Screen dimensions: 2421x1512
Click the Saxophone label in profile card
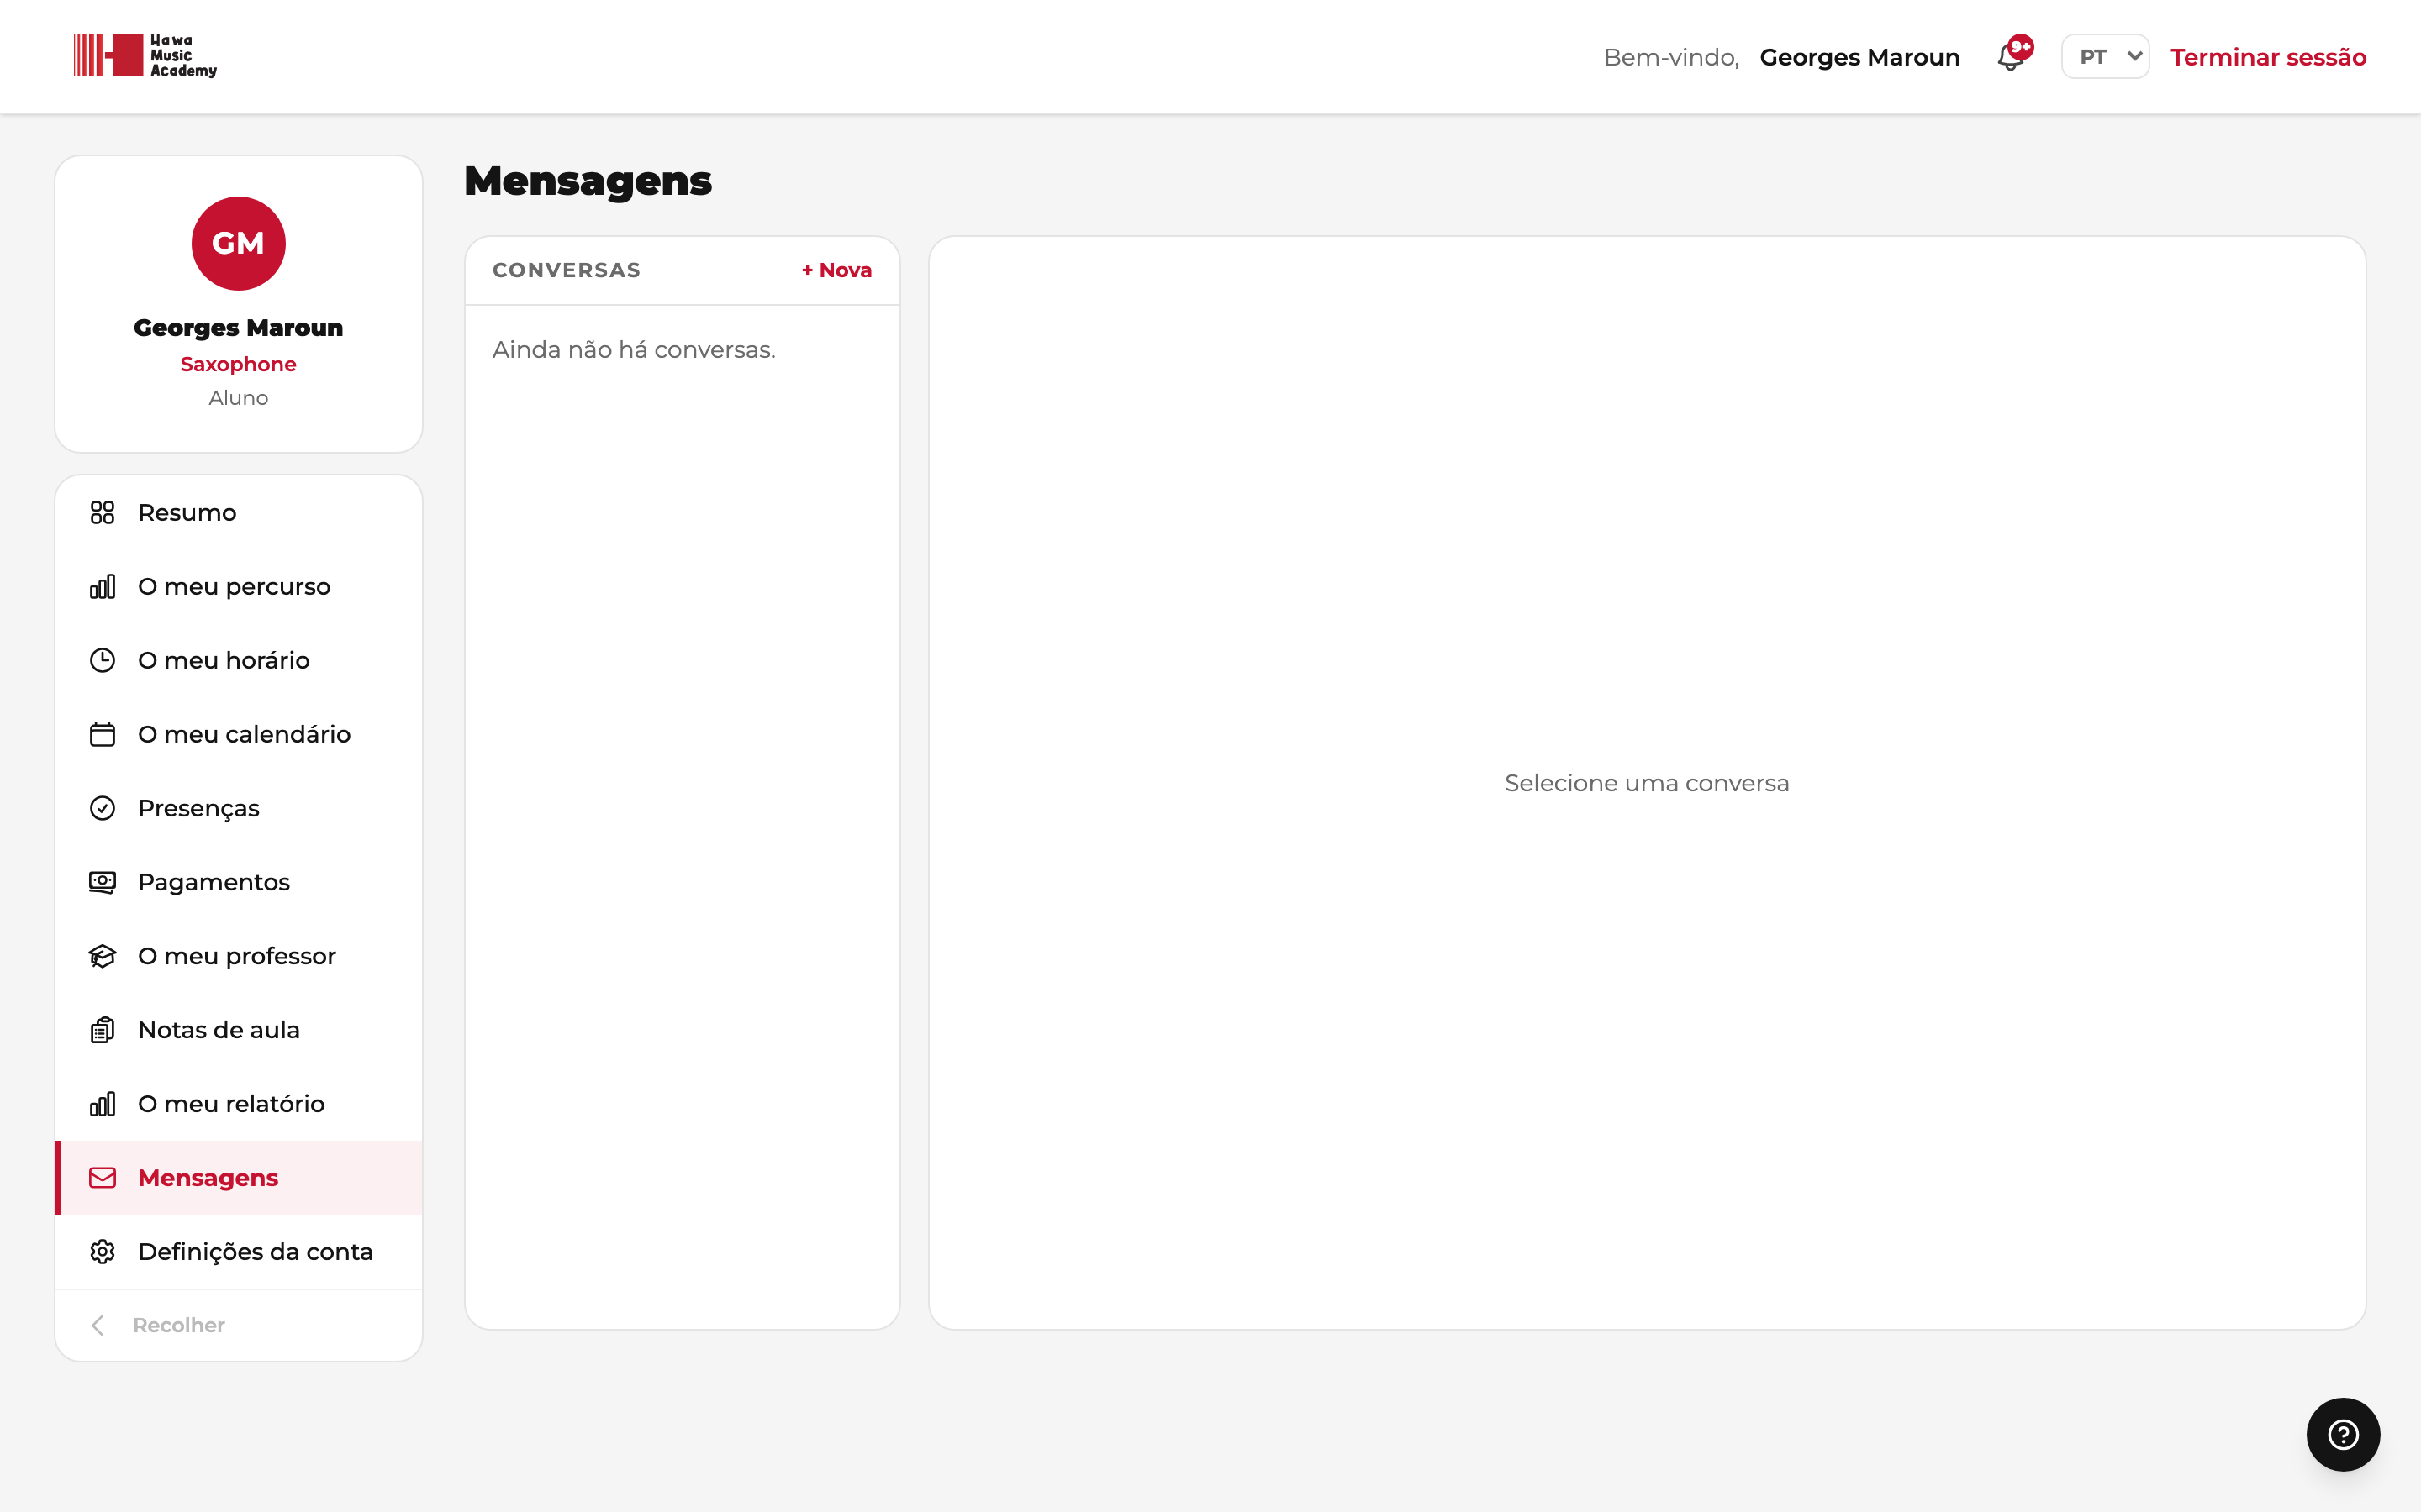(238, 364)
